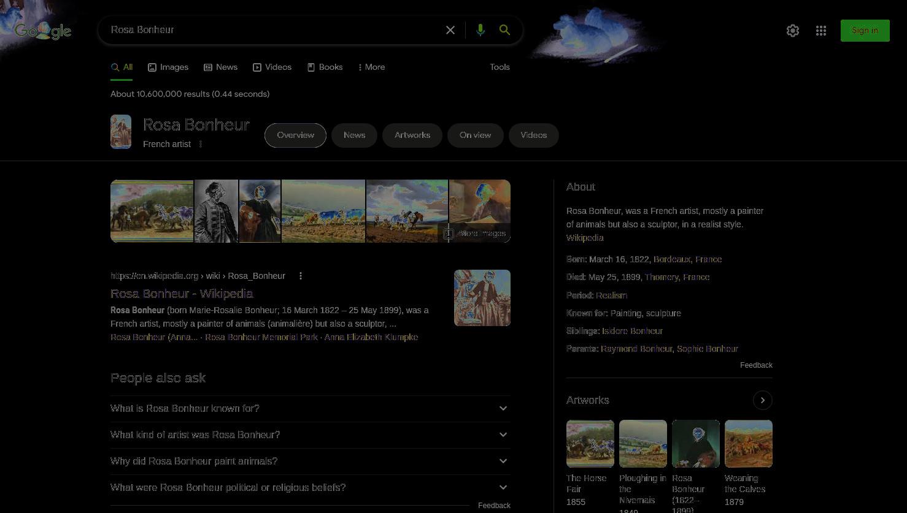The width and height of the screenshot is (907, 513).
Task: Open Rosa Bonheur (1822–1899) portrait artwork thumbnail
Action: click(x=696, y=444)
